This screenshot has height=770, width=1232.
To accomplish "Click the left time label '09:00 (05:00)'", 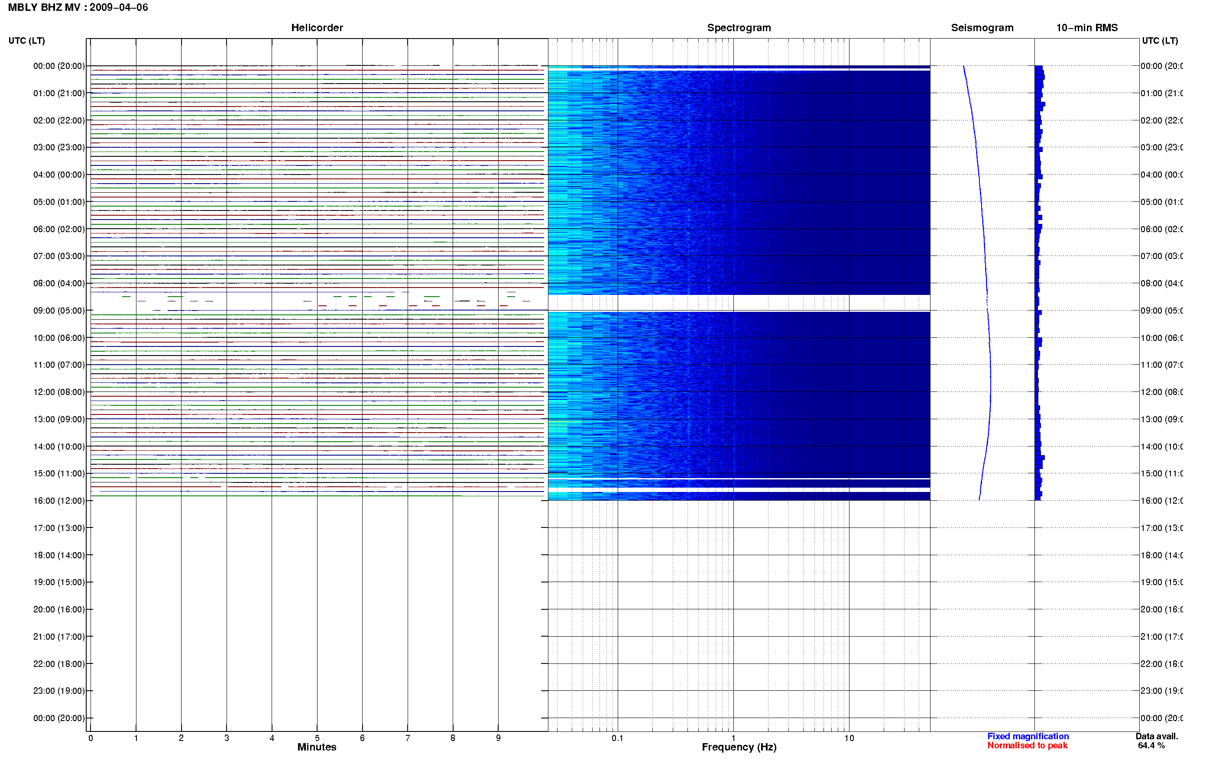I will tap(59, 311).
